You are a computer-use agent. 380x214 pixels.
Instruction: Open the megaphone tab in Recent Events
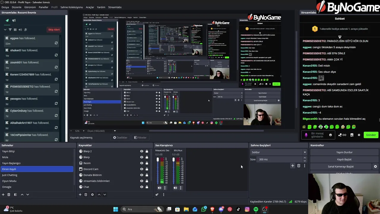pos(14,21)
